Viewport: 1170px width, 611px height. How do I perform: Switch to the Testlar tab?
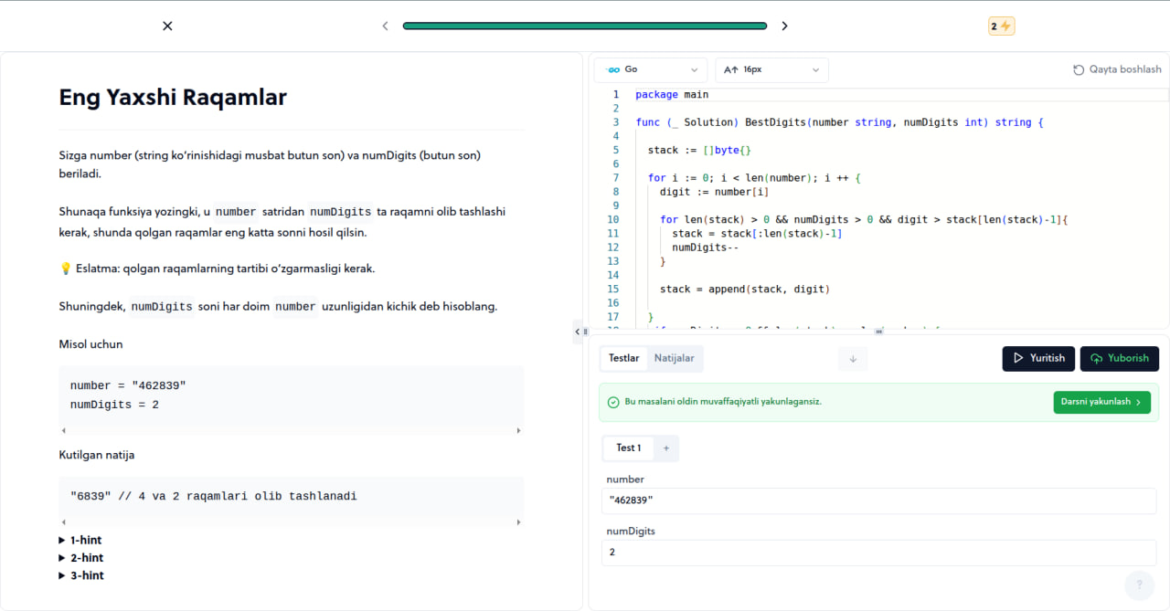(624, 358)
